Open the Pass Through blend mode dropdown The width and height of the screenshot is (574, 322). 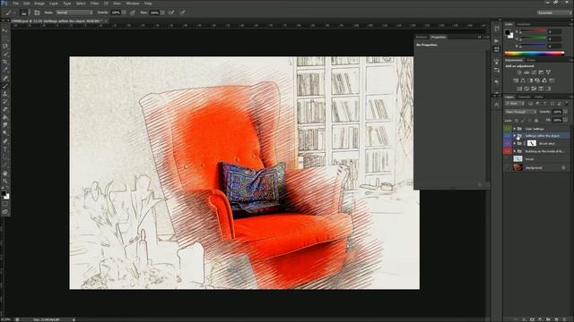pyautogui.click(x=520, y=112)
